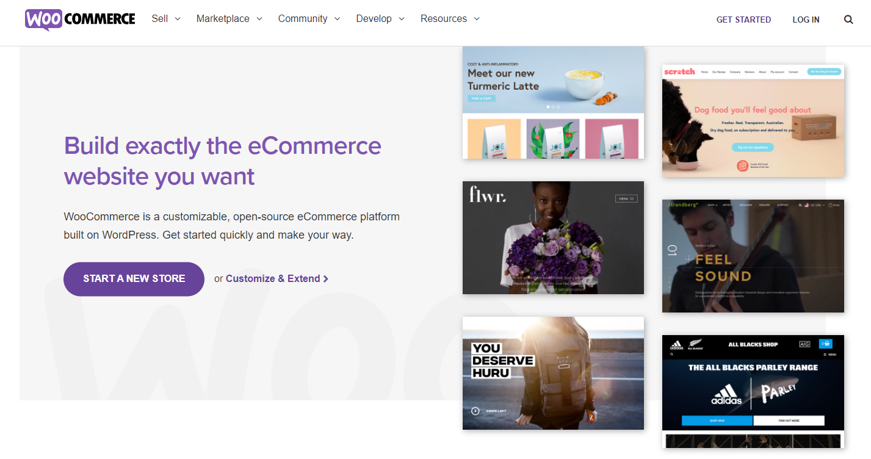Viewport: 871px width, 459px height.
Task: Open the Turmeric Latte store thumbnail
Action: (553, 102)
